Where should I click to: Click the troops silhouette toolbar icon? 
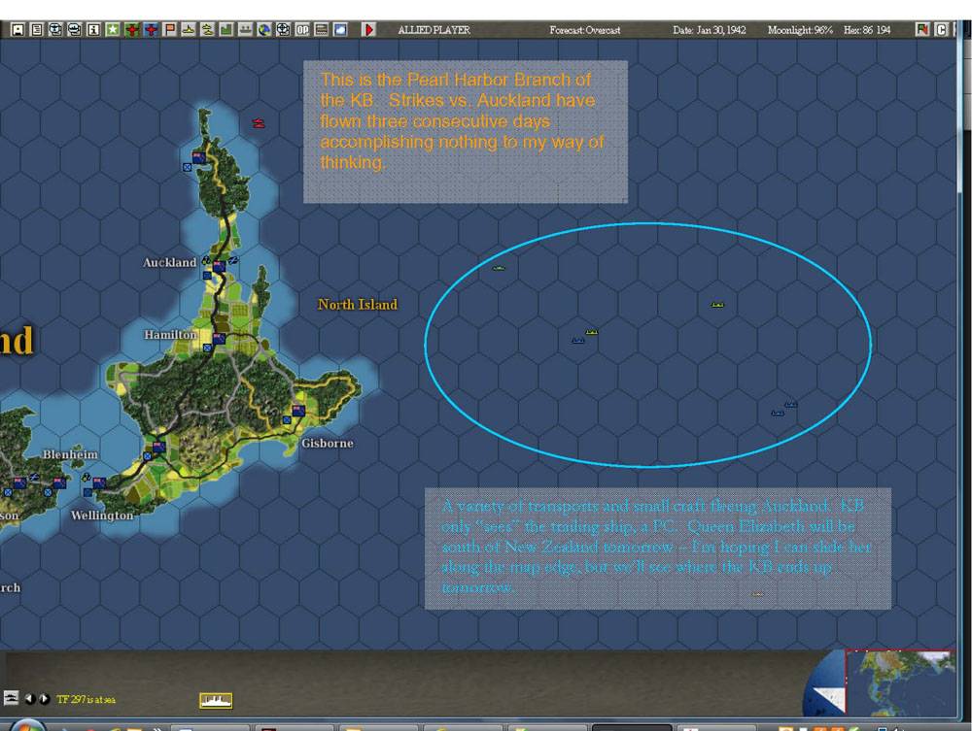click(246, 30)
